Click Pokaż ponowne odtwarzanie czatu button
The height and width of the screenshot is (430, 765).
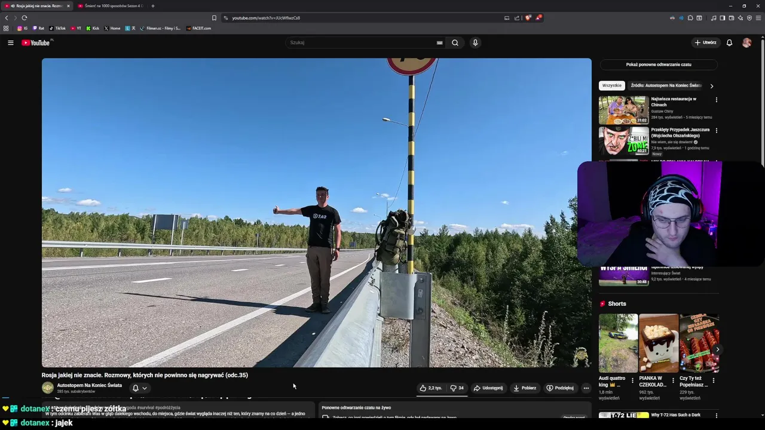pos(659,64)
